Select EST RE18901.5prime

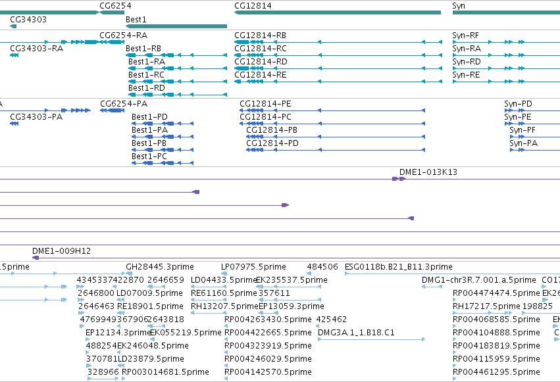click(150, 306)
